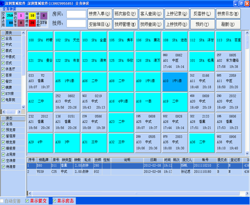Select room tile A29

40,143
